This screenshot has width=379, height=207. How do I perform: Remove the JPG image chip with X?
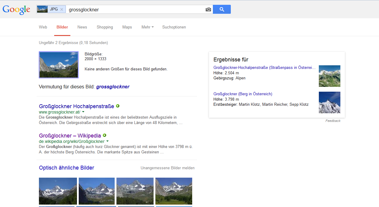pos(61,9)
